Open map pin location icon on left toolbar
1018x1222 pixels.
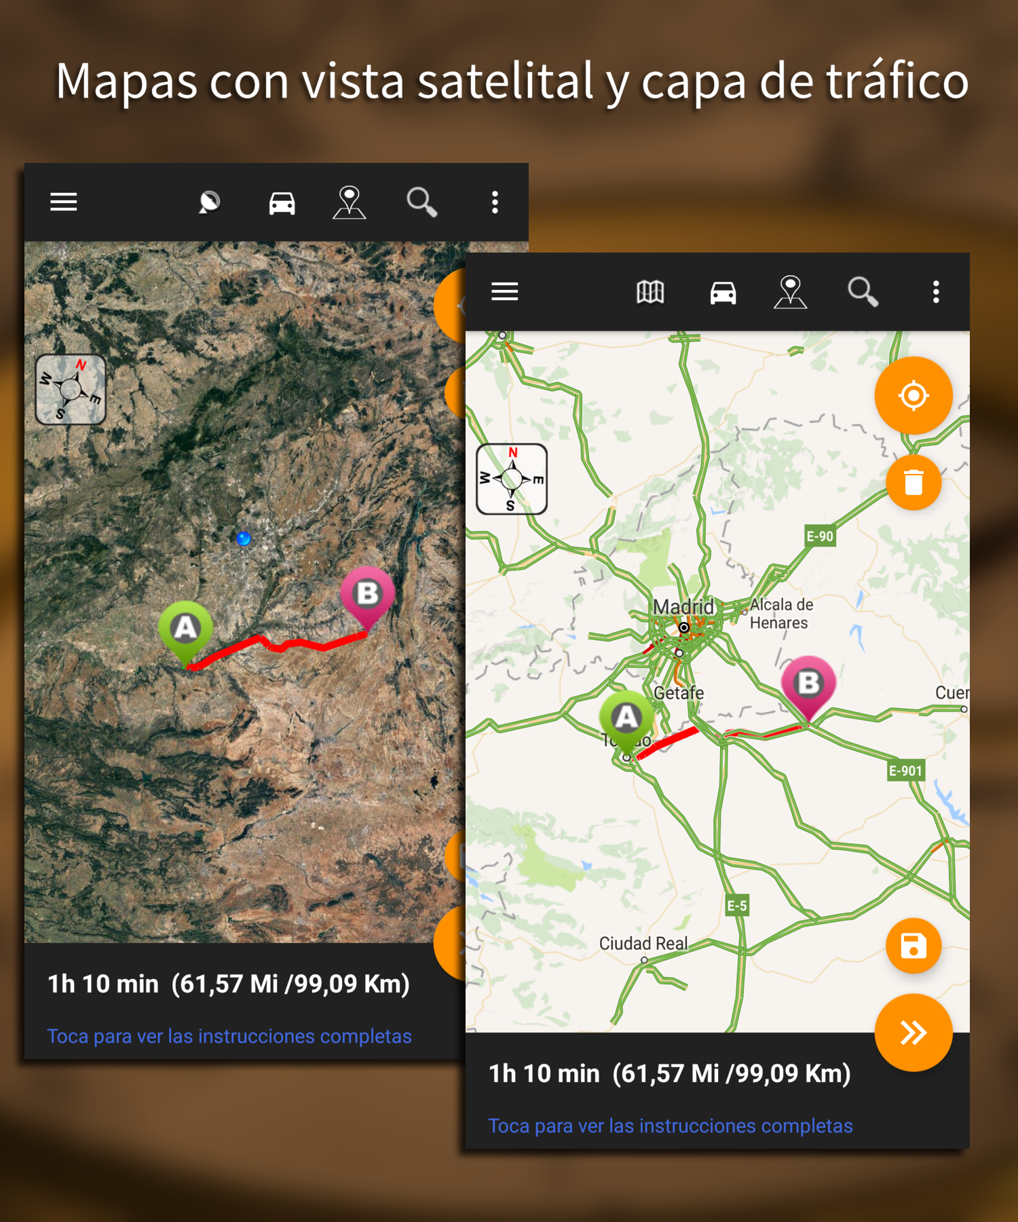point(350,202)
